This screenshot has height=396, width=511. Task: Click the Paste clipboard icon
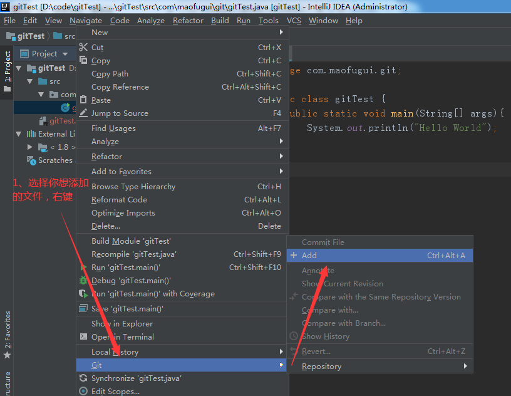pyautogui.click(x=83, y=100)
